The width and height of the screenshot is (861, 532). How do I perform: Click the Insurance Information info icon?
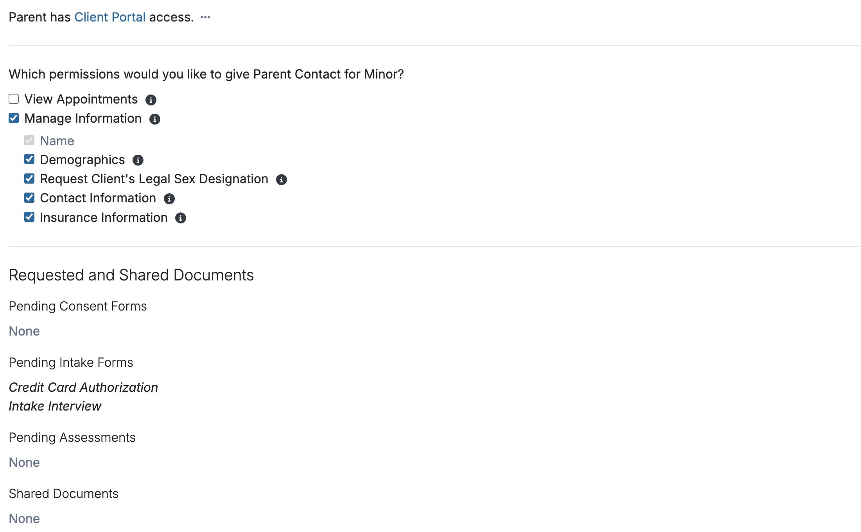tap(180, 218)
